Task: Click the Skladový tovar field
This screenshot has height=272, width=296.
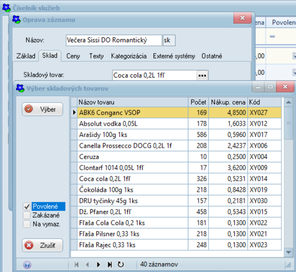Action: tap(154, 75)
